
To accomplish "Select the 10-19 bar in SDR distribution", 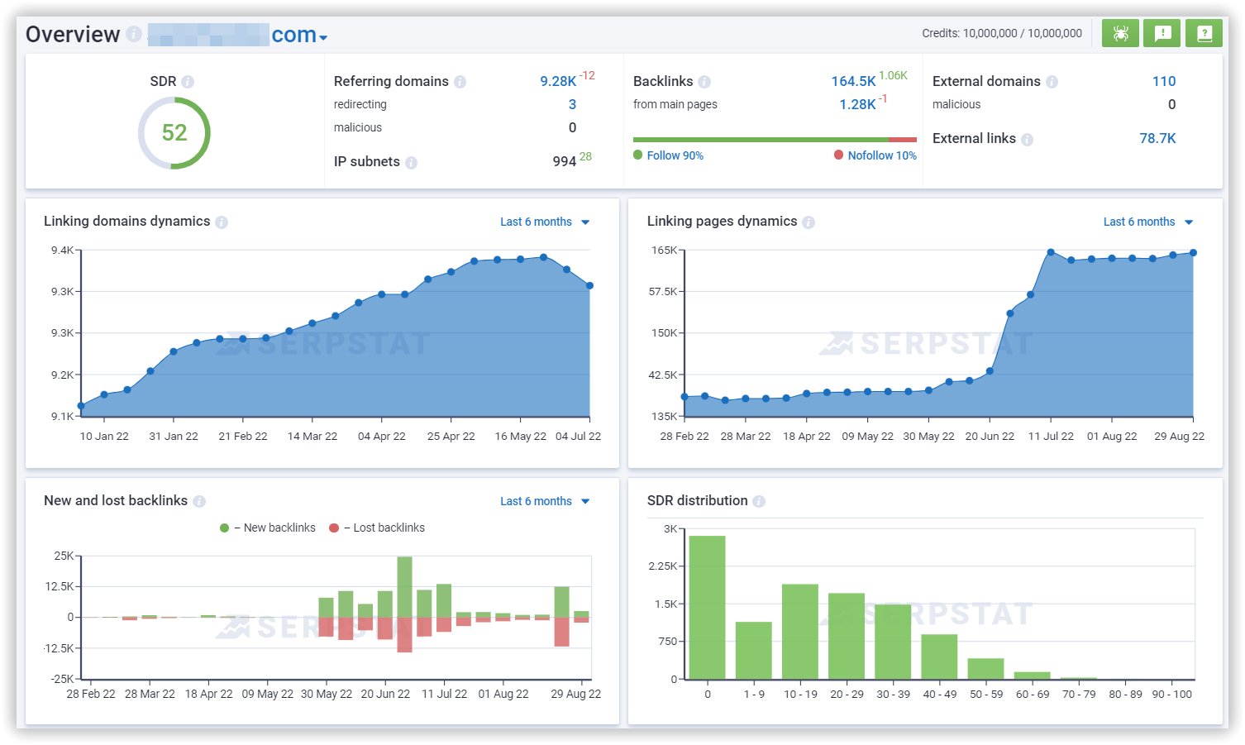I will pyautogui.click(x=800, y=633).
